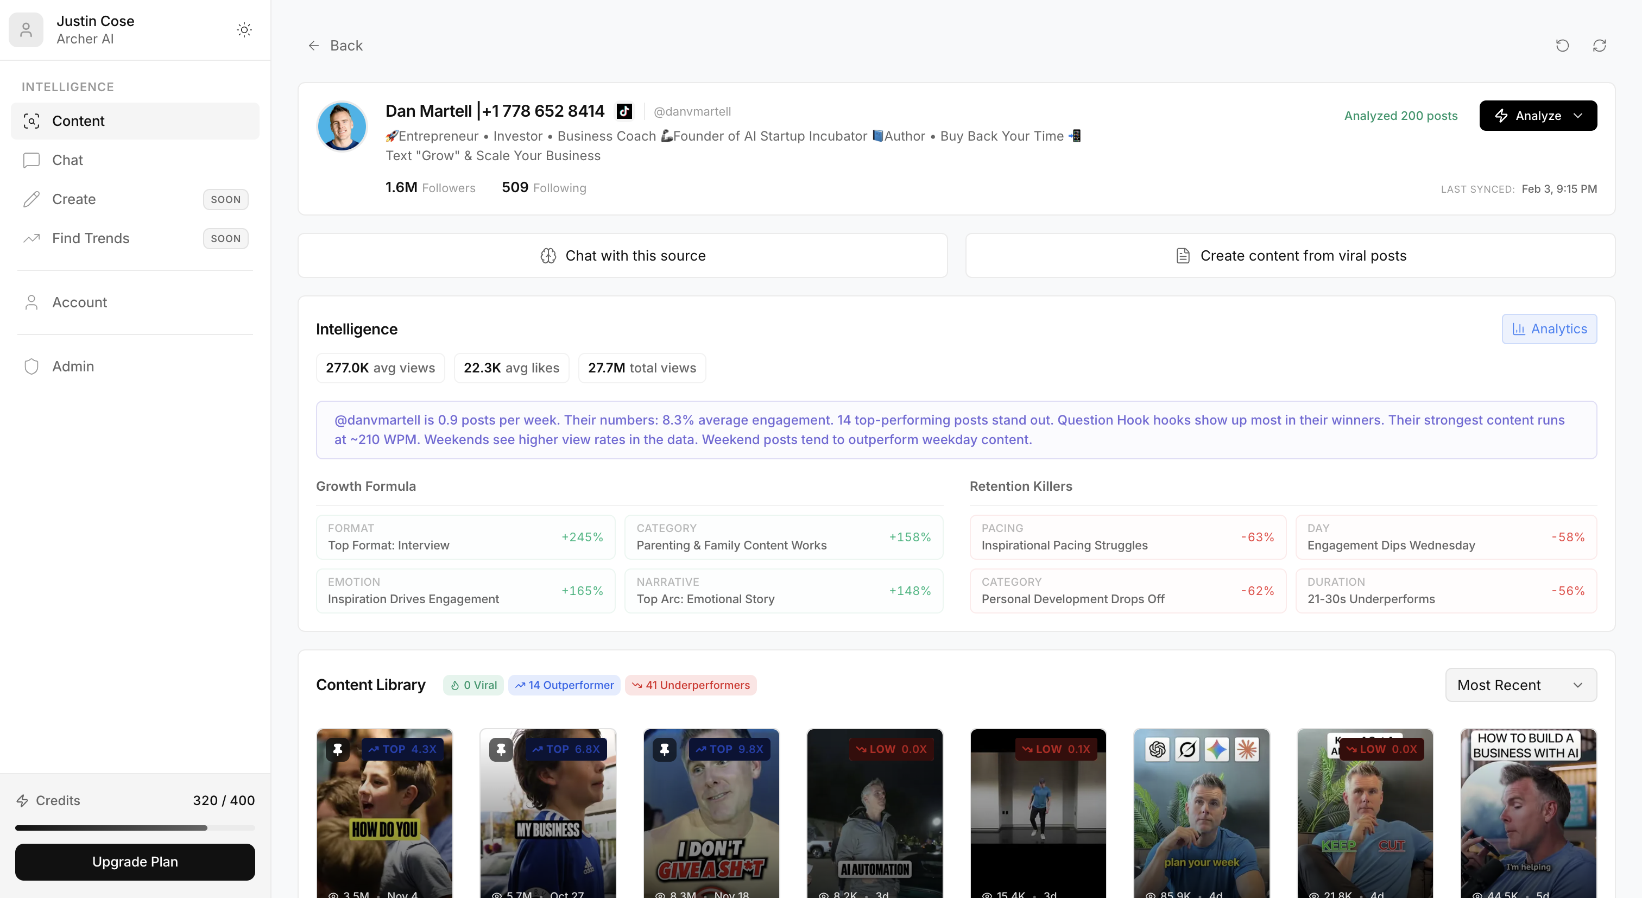The width and height of the screenshot is (1642, 898).
Task: Open the Chat section in sidebar
Action: 67,160
